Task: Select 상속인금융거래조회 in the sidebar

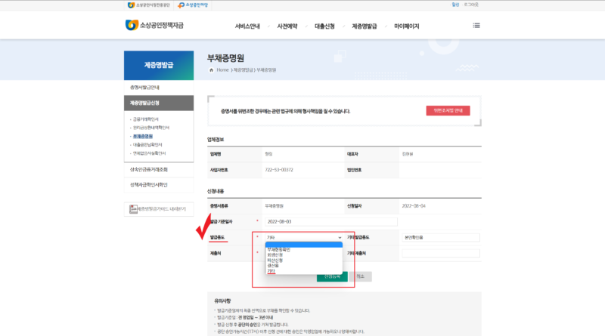Action: coord(159,170)
